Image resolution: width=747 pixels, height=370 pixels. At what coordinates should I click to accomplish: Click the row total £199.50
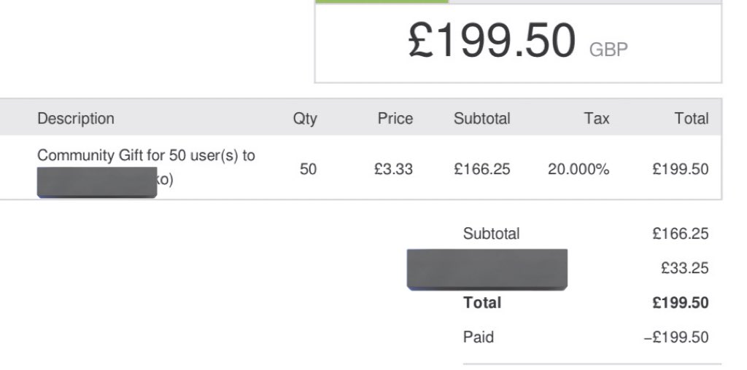pyautogui.click(x=681, y=169)
